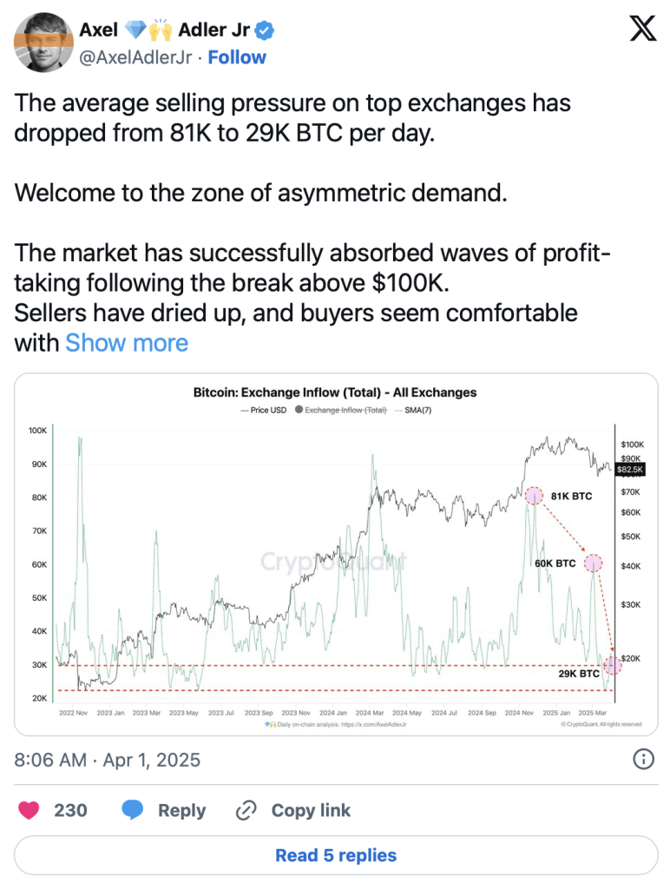Open the Bitcoin Exchange Inflow chart image

pos(336,556)
